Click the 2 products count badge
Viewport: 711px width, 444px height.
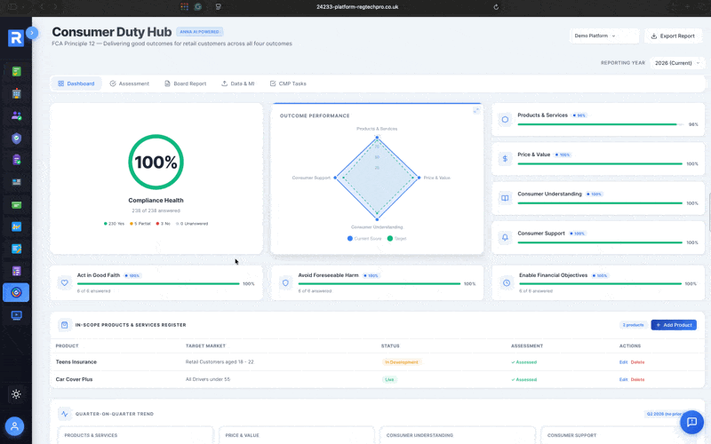click(633, 325)
